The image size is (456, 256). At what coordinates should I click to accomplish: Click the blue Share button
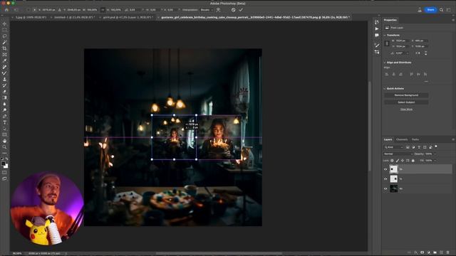[x=430, y=10]
